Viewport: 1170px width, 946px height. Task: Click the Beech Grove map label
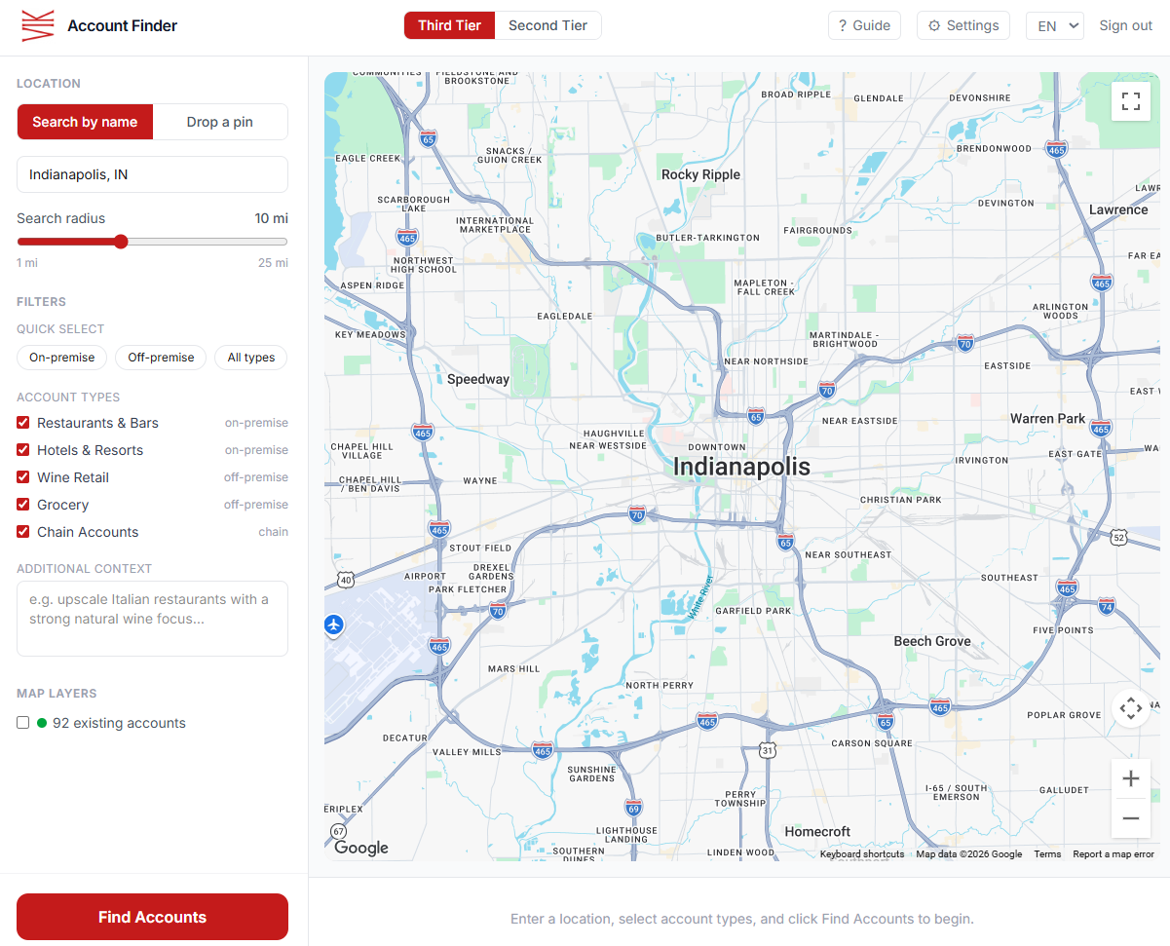click(x=932, y=641)
